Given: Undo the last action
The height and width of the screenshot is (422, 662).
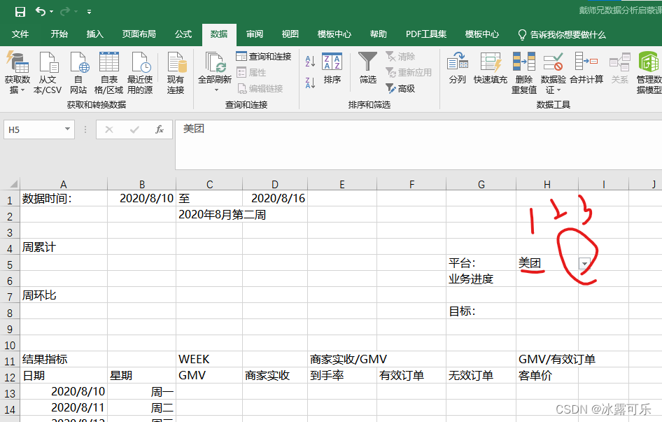Looking at the screenshot, I should coord(40,11).
